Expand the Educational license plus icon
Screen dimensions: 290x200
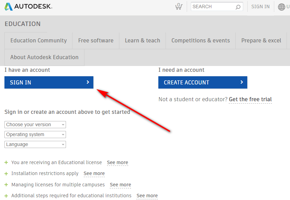click(x=6, y=162)
